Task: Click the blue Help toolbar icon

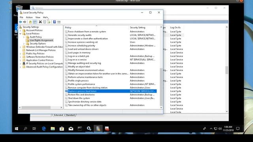Action: [55, 22]
